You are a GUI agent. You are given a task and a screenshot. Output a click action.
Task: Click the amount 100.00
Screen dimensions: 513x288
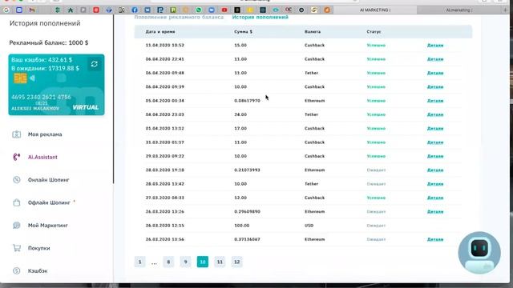click(x=242, y=226)
